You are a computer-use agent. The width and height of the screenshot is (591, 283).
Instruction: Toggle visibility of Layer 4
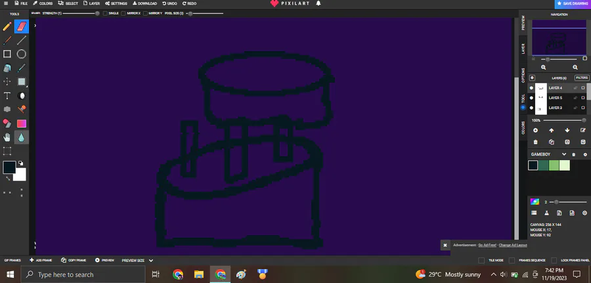tap(531, 88)
